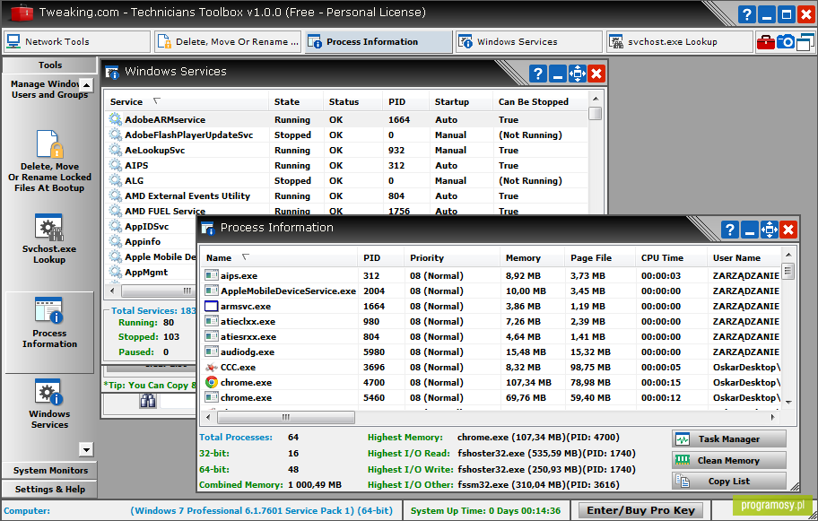This screenshot has width=818, height=521.
Task: Click the sidebar tools list up arrow
Action: pyautogui.click(x=87, y=84)
